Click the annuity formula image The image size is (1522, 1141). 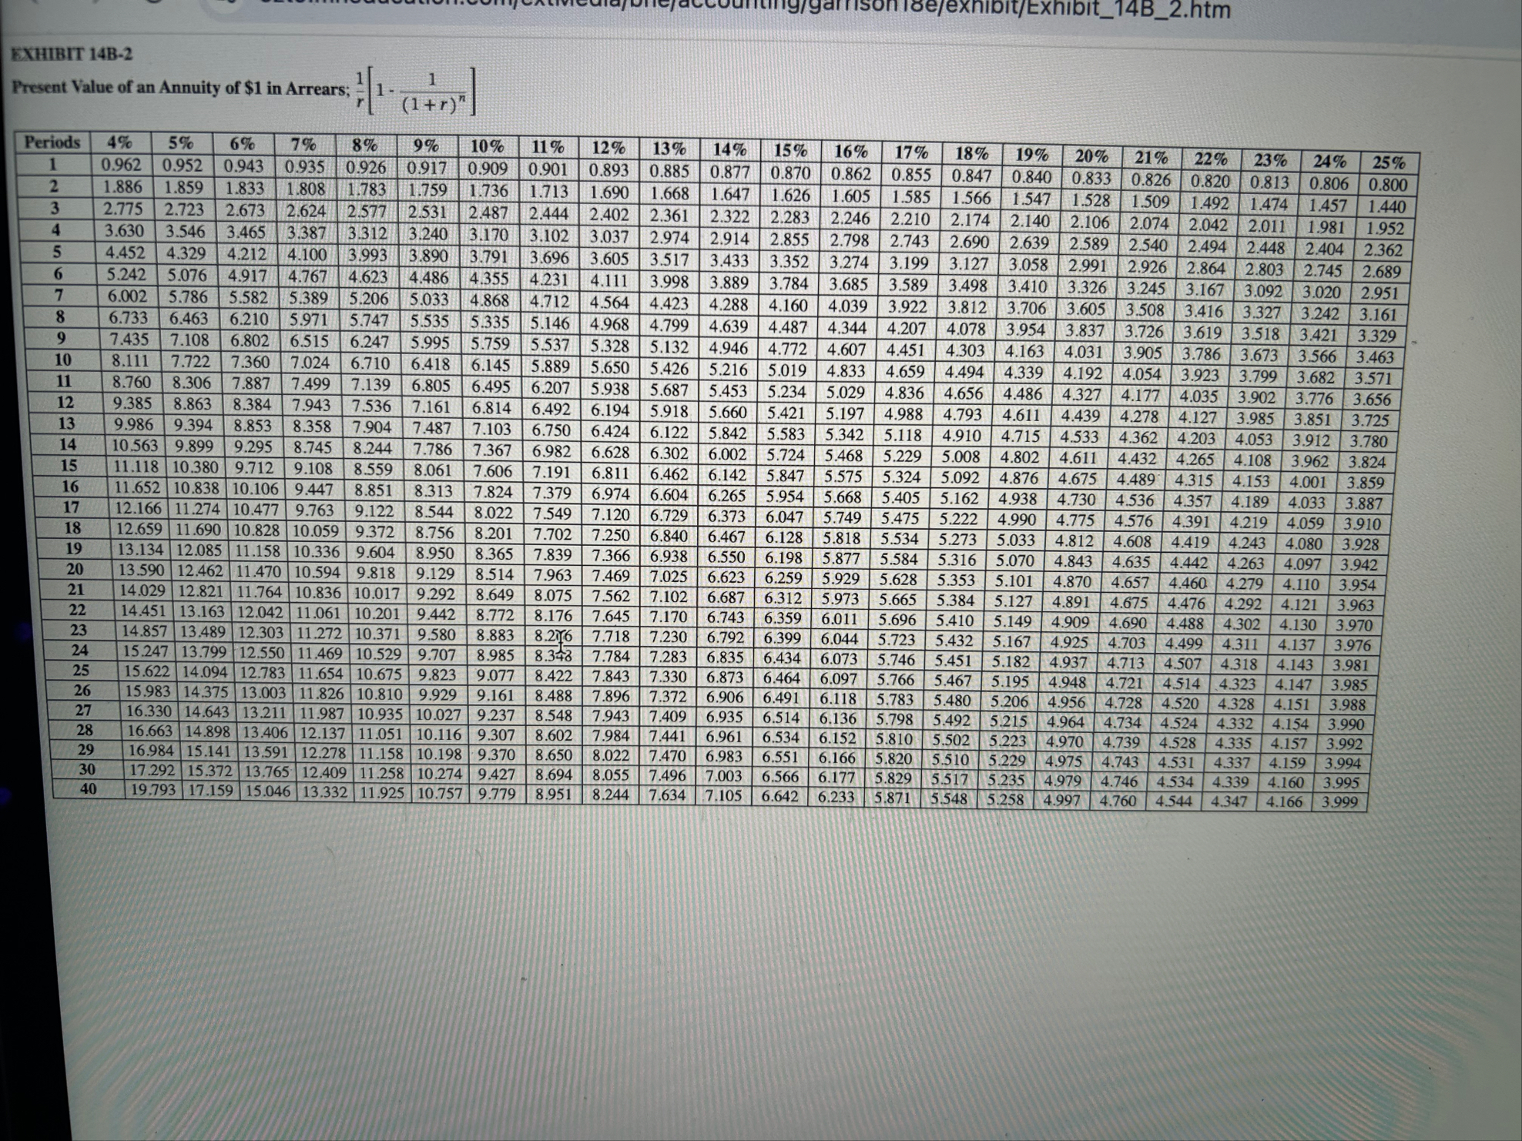(x=417, y=92)
